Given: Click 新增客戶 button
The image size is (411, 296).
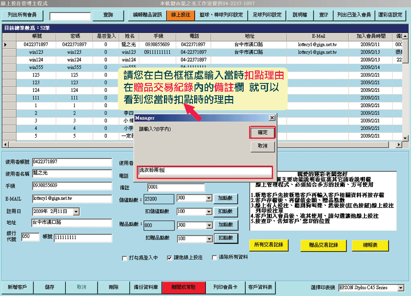Looking at the screenshot, I should [17, 287].
